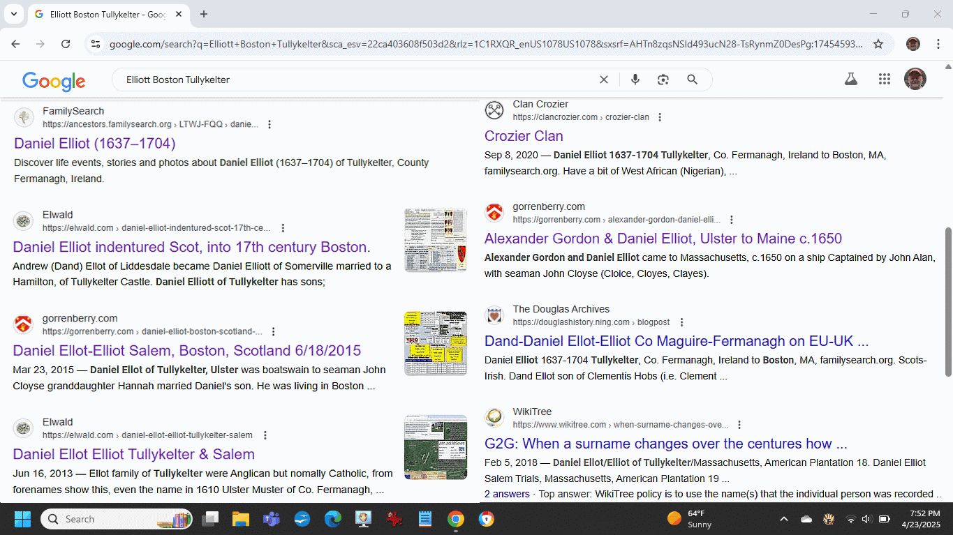Open more options for the WikiTree result

739,424
